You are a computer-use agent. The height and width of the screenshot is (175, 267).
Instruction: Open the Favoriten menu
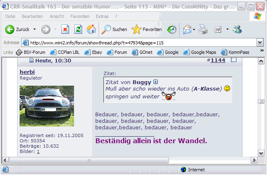[x=80, y=16]
